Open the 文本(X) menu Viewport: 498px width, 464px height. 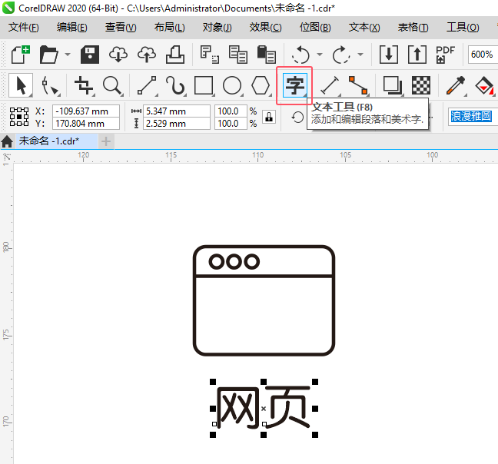click(364, 28)
